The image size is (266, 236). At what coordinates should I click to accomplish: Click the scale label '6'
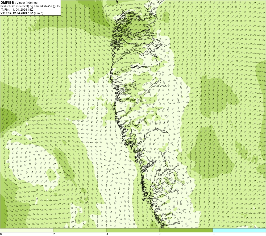[x=160, y=234]
